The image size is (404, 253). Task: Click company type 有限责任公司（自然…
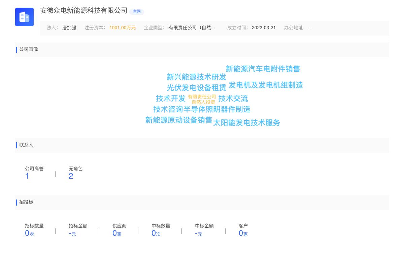(192, 28)
